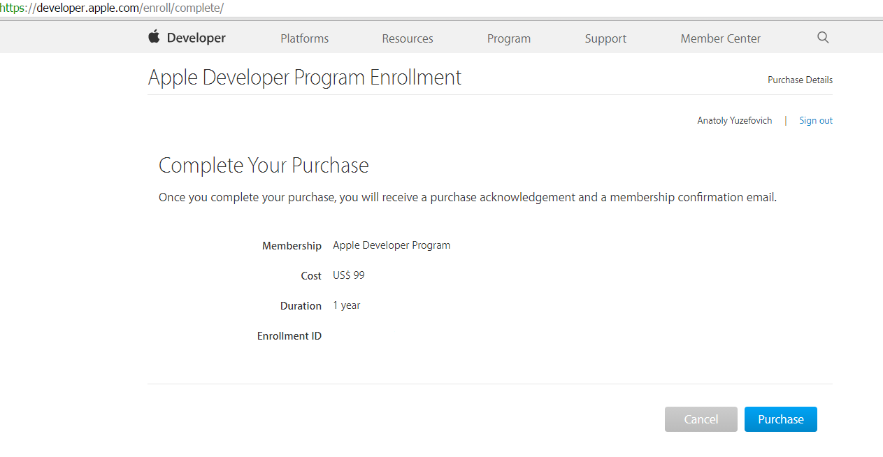Click the Anatoly Yuzefovich account name
Image resolution: width=883 pixels, height=457 pixels.
[x=734, y=120]
